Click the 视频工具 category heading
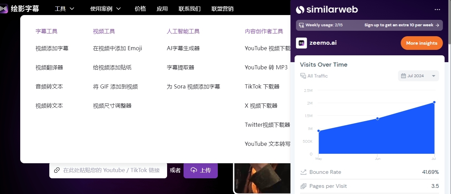Image resolution: width=451 pixels, height=194 pixels. click(x=104, y=31)
